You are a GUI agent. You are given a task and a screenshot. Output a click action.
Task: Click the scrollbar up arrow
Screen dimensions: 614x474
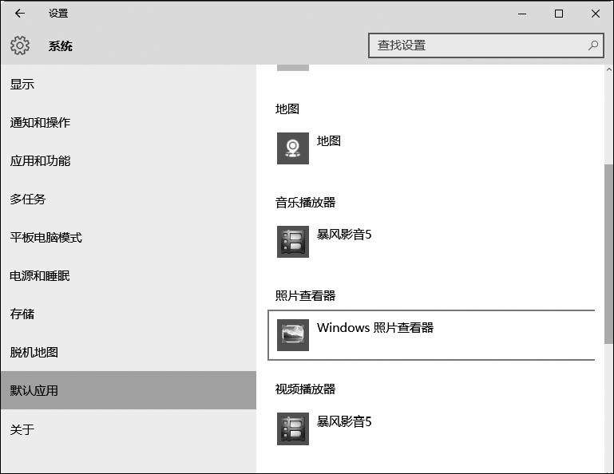pyautogui.click(x=609, y=69)
